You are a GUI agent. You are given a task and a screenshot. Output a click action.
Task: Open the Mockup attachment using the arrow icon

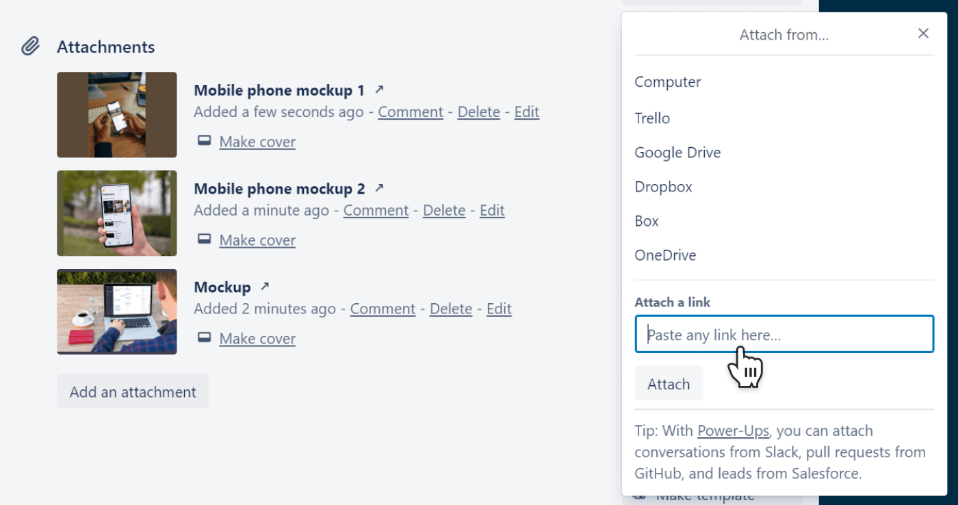pyautogui.click(x=264, y=285)
